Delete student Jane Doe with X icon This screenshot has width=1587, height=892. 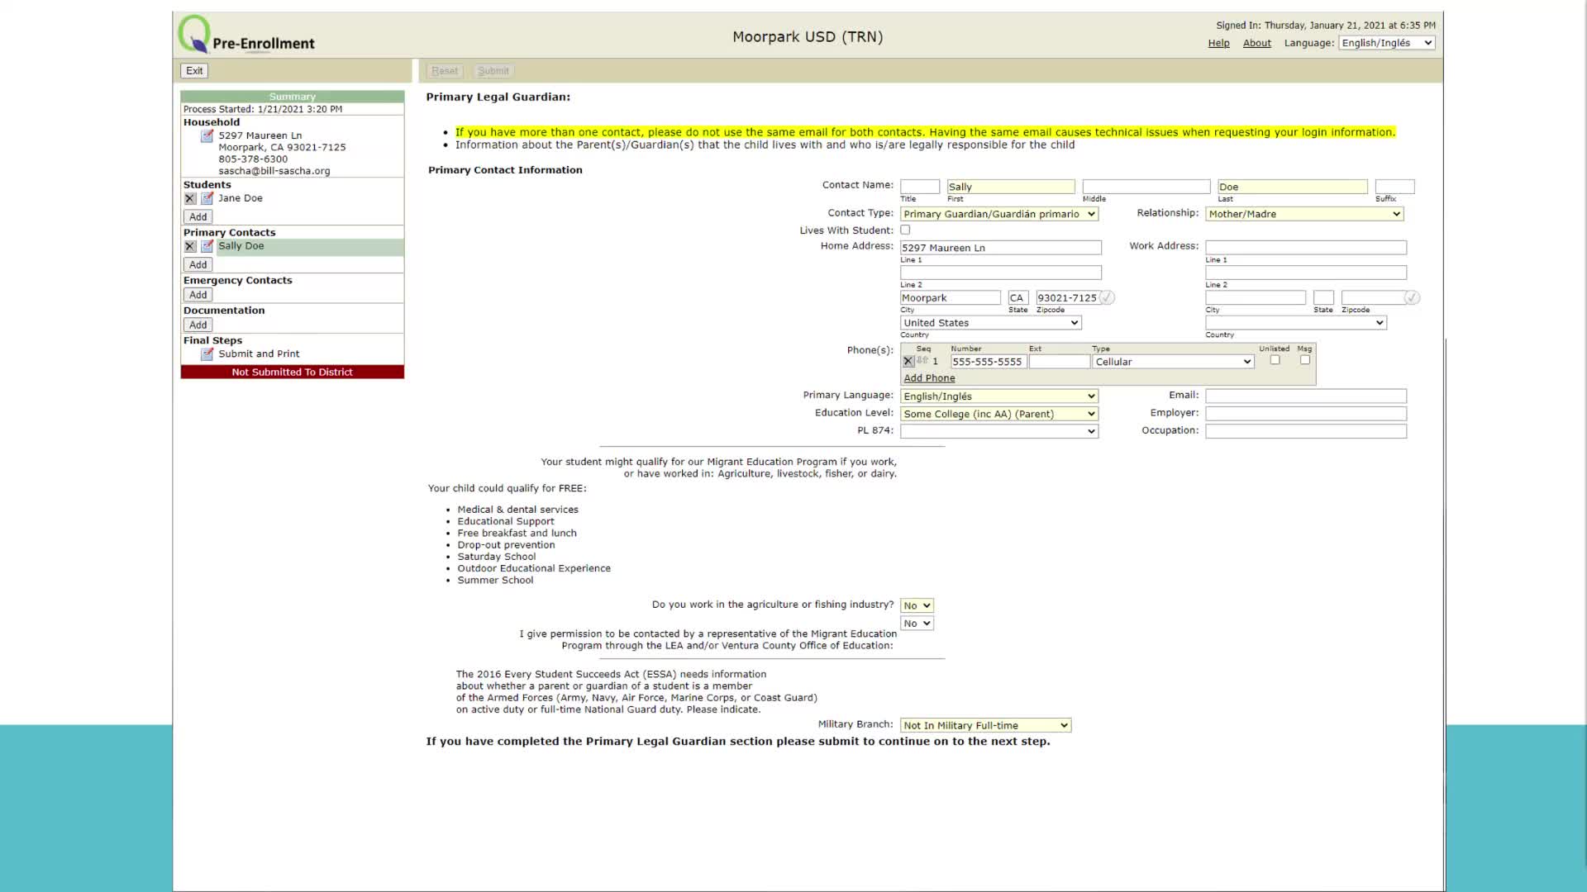[190, 199]
